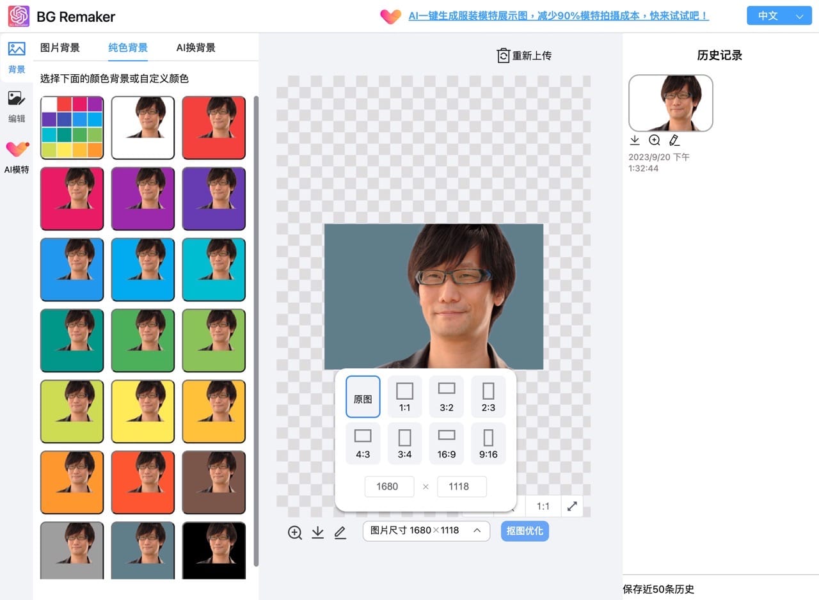
Task: Choose the deep orange background swatch
Action: coord(143,482)
